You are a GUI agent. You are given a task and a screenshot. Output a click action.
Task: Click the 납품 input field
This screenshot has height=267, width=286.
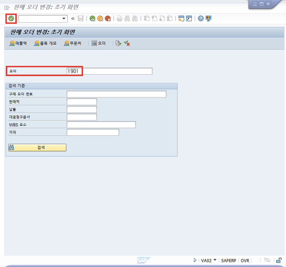point(82,109)
